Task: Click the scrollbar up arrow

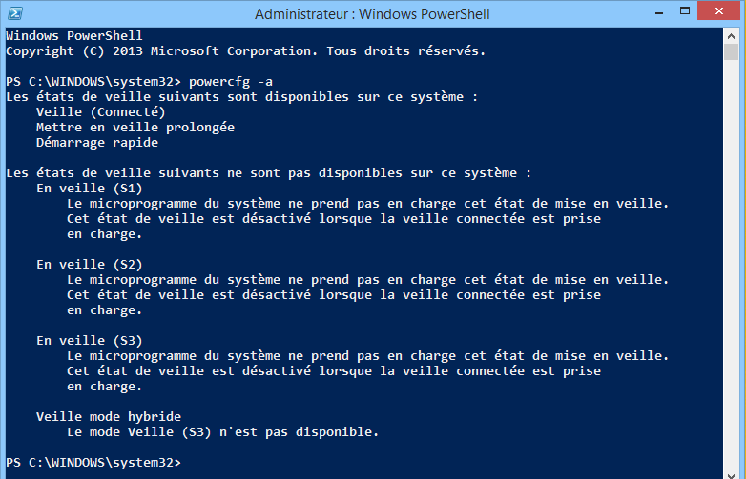Action: click(x=730, y=34)
